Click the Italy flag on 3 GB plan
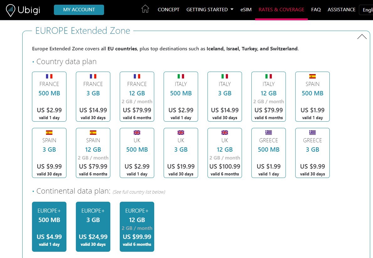This screenshot has width=373, height=258. click(225, 76)
